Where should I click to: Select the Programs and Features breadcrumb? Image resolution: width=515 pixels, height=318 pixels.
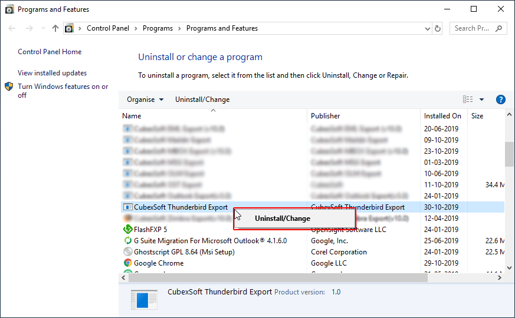[x=222, y=28]
